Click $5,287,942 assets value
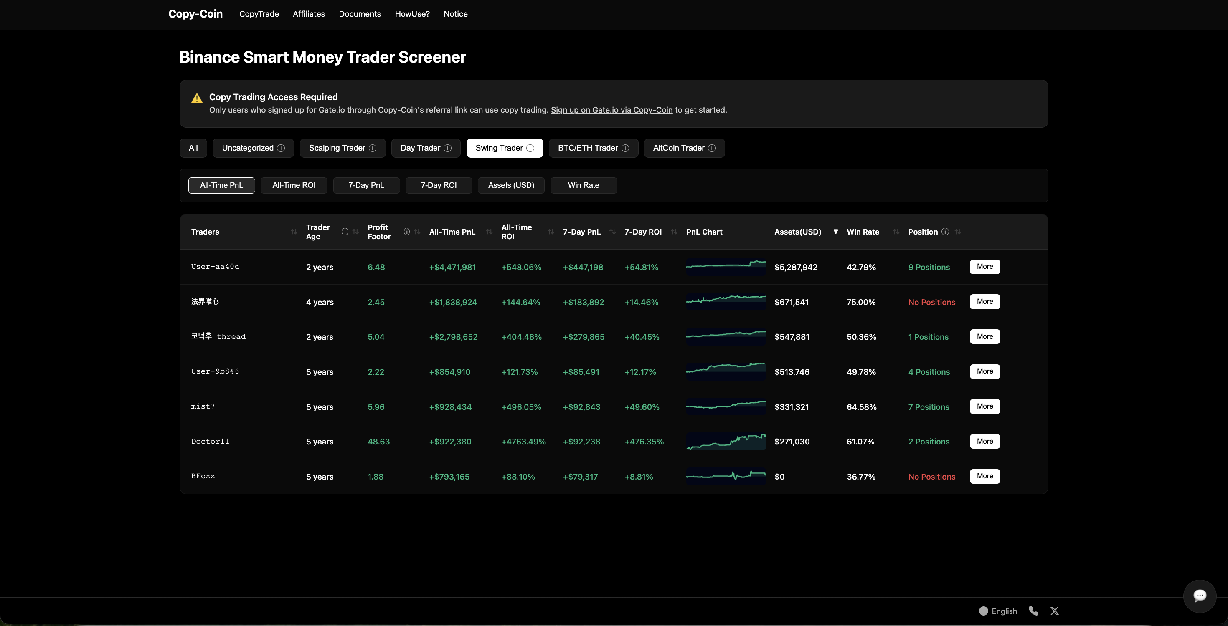This screenshot has height=626, width=1228. (x=796, y=267)
